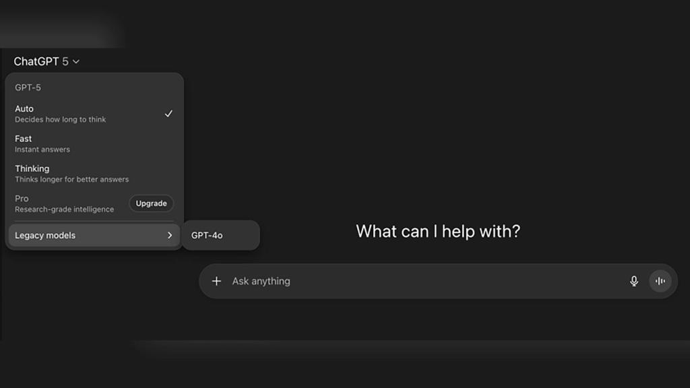Switch to Fast mode for instant answers
The image size is (690, 388).
[24, 139]
